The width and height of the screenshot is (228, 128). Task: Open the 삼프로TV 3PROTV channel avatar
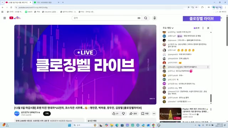[x=17, y=113]
